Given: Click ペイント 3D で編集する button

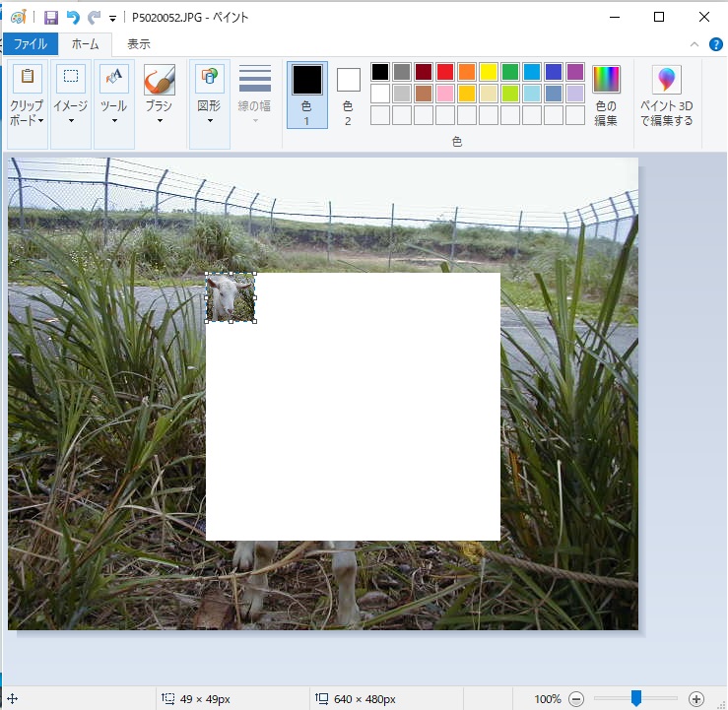Looking at the screenshot, I should click(x=666, y=96).
